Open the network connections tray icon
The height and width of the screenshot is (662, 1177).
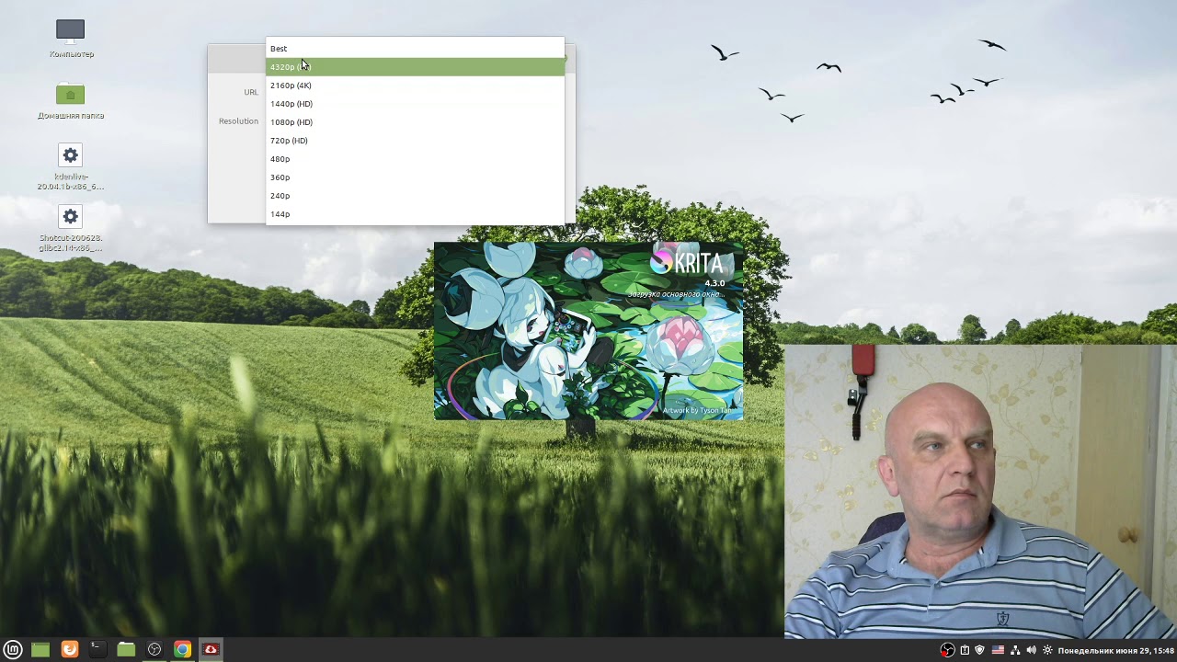1015,650
